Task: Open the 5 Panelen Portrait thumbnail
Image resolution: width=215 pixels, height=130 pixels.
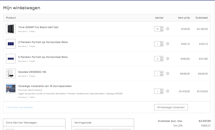Action: click(x=11, y=59)
